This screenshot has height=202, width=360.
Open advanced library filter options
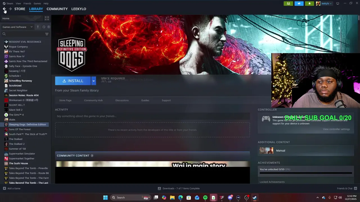[x=47, y=34]
